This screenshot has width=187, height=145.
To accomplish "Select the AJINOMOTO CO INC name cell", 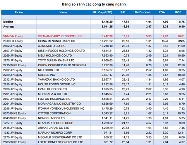I will tap(52, 46).
